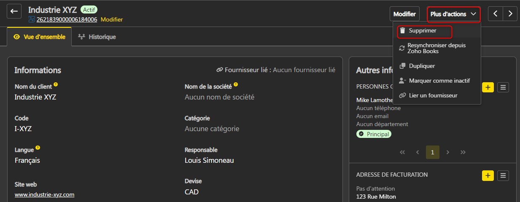Click the Zoho Books ID icon
This screenshot has width=520, height=202.
click(x=32, y=19)
